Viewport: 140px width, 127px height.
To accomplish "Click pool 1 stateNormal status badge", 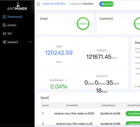I will pos(133,114).
